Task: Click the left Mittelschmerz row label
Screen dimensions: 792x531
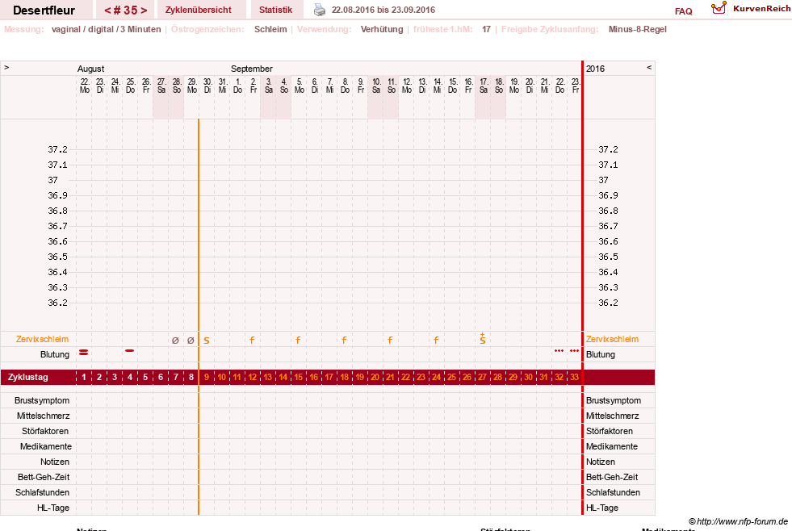Action: coord(44,416)
